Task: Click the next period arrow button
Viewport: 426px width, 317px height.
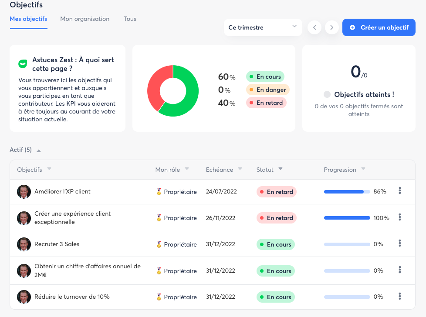Action: [x=331, y=27]
